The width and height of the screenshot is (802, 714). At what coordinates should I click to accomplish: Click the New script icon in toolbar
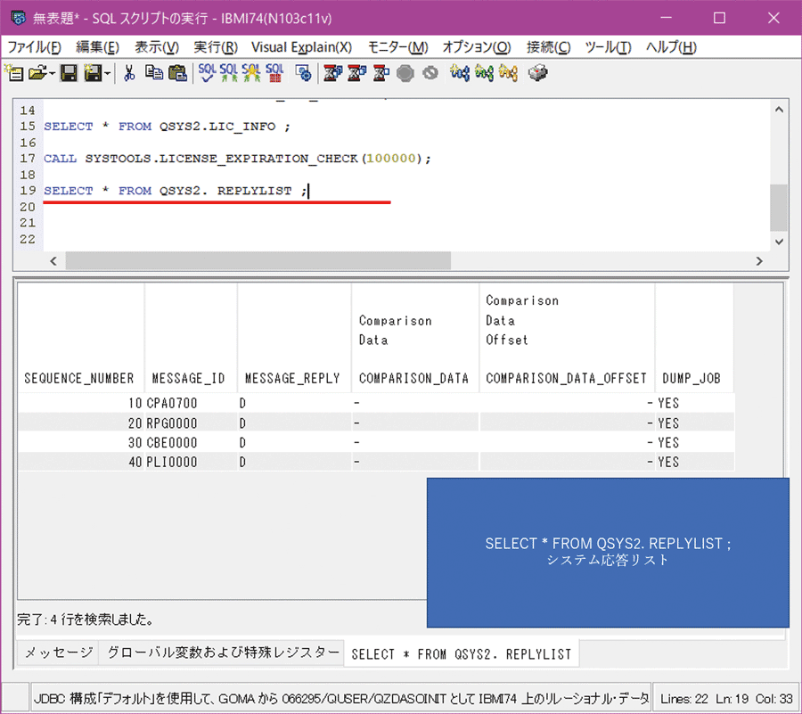click(x=12, y=73)
